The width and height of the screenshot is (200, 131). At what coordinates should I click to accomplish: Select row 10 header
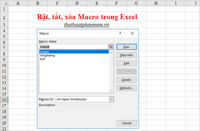click(4, 65)
